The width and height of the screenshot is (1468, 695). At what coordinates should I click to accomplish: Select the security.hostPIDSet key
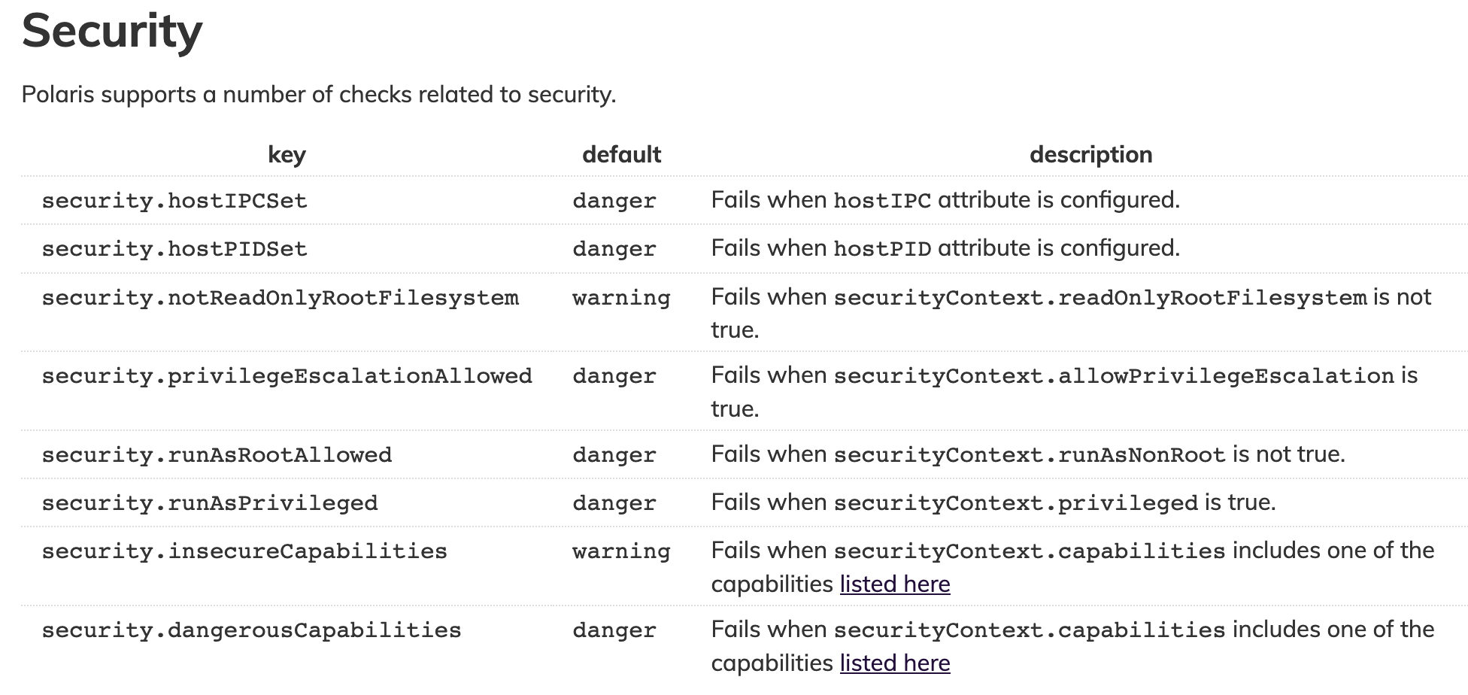tap(174, 249)
